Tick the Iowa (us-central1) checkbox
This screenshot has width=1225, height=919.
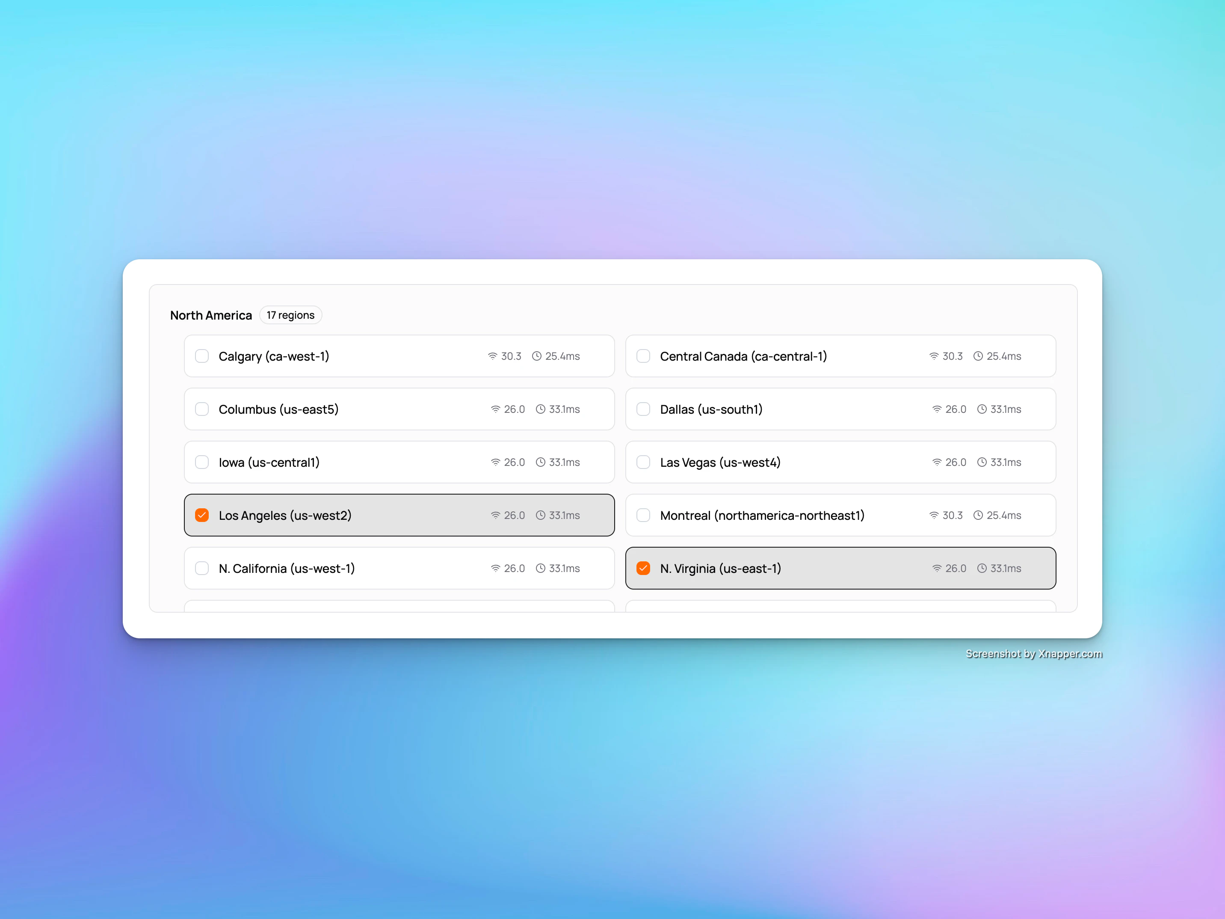point(202,462)
